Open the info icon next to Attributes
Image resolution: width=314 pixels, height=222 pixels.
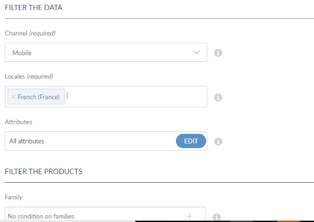[x=218, y=141]
